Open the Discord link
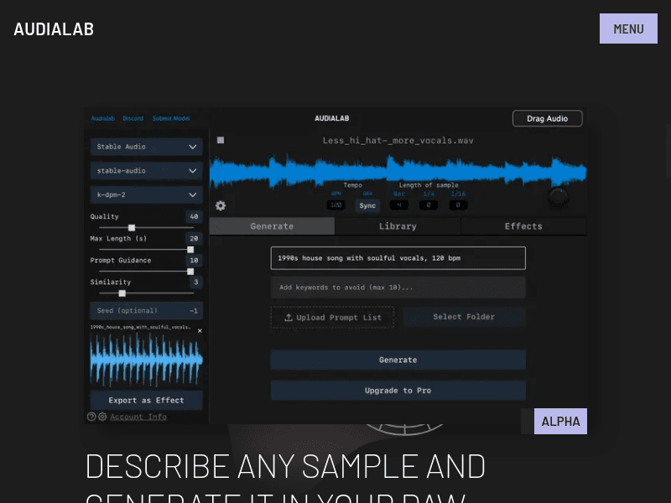The width and height of the screenshot is (671, 503). coord(133,118)
